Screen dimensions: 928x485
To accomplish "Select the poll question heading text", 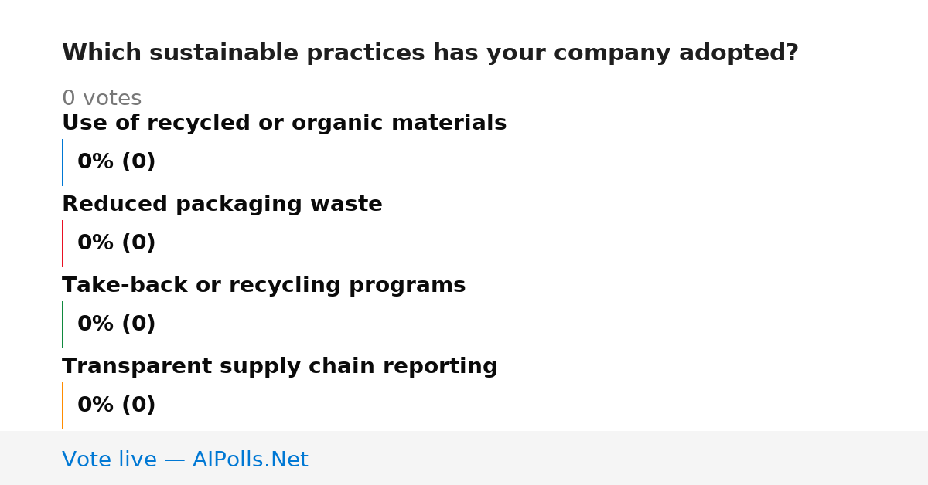I will (x=430, y=53).
